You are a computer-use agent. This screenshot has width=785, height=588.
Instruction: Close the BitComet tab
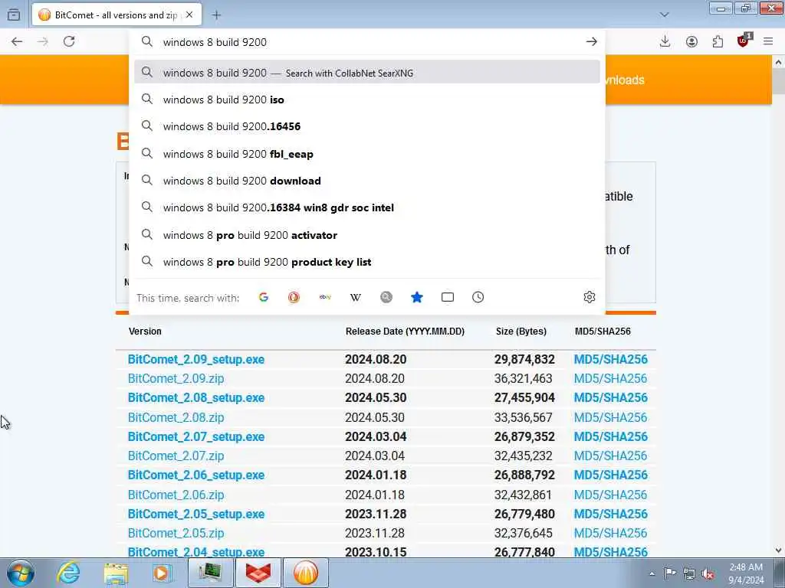(189, 15)
